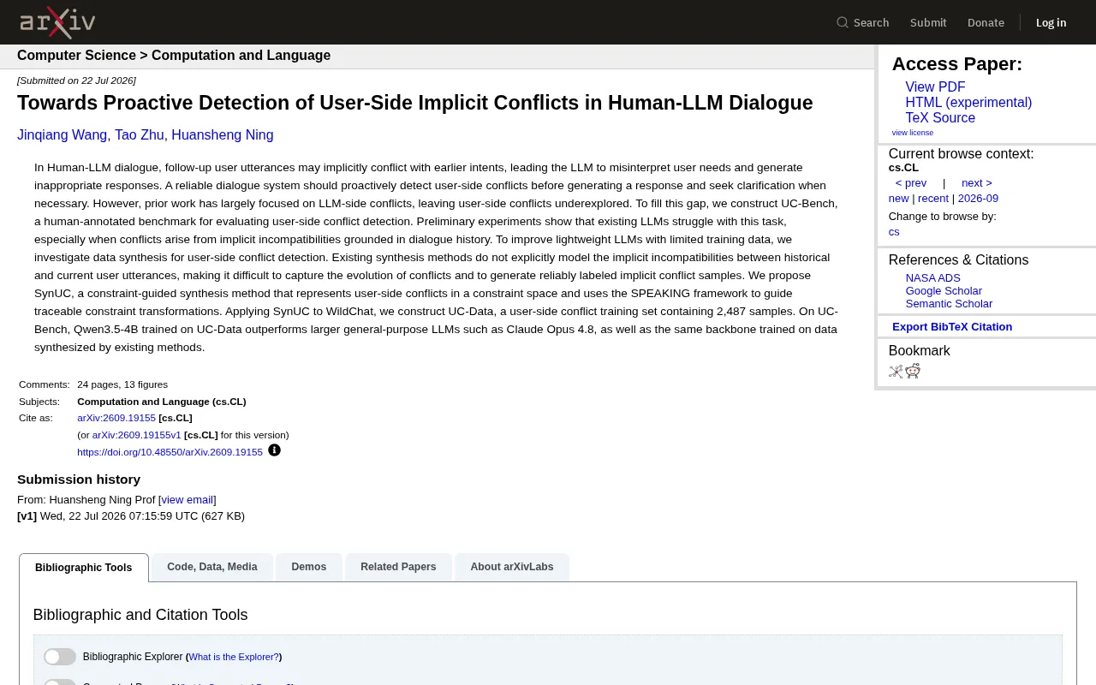
Task: Follow the doi.org DOI link
Action: coord(170,452)
